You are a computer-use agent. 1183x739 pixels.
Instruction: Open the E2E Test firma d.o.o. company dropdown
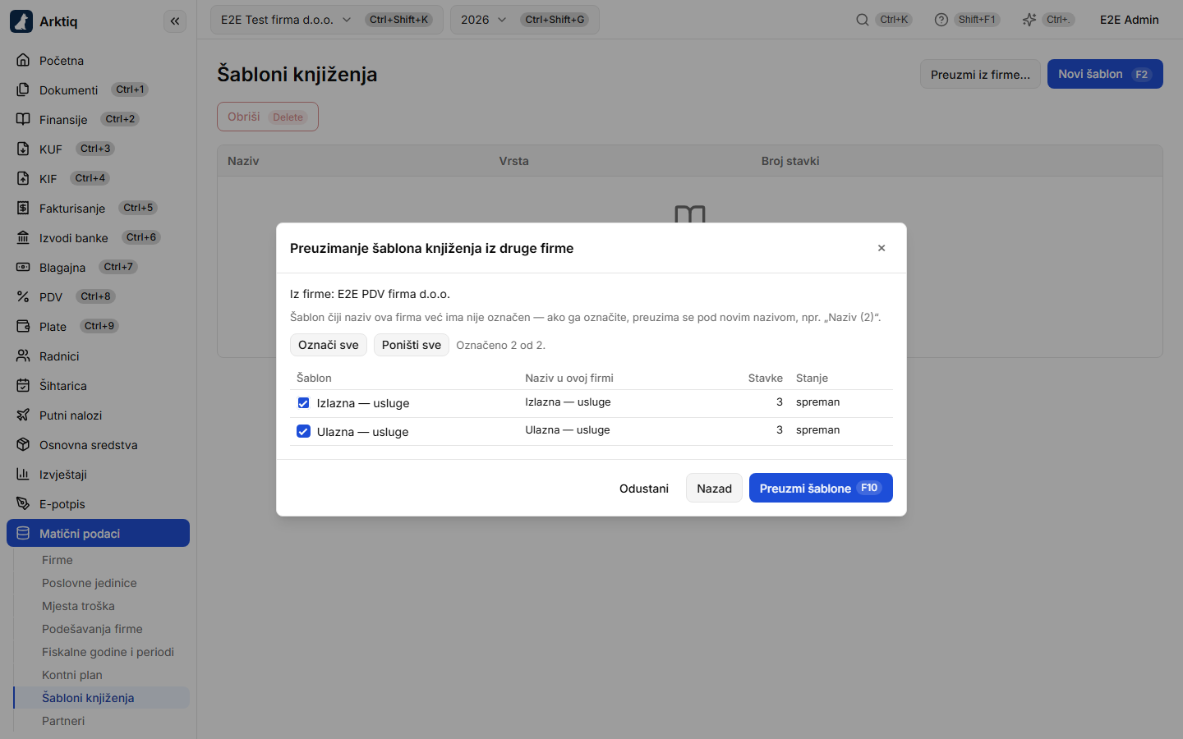(326, 20)
